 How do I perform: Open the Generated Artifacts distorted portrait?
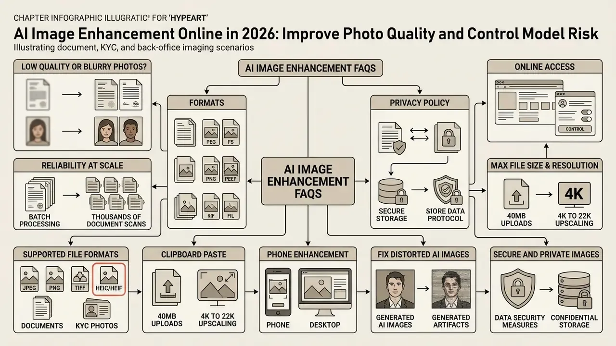point(451,289)
